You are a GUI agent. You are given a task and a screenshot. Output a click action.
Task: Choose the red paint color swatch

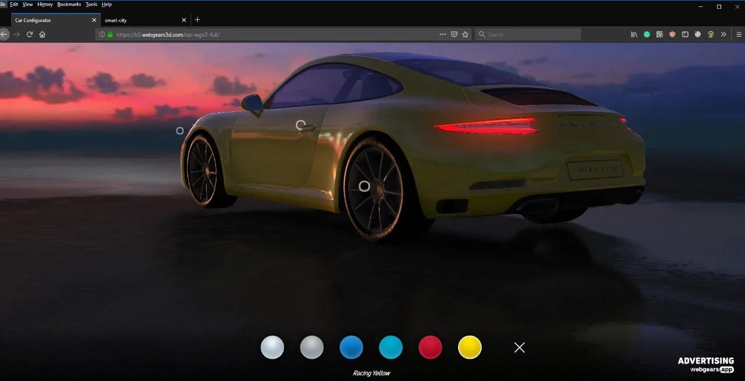point(430,347)
